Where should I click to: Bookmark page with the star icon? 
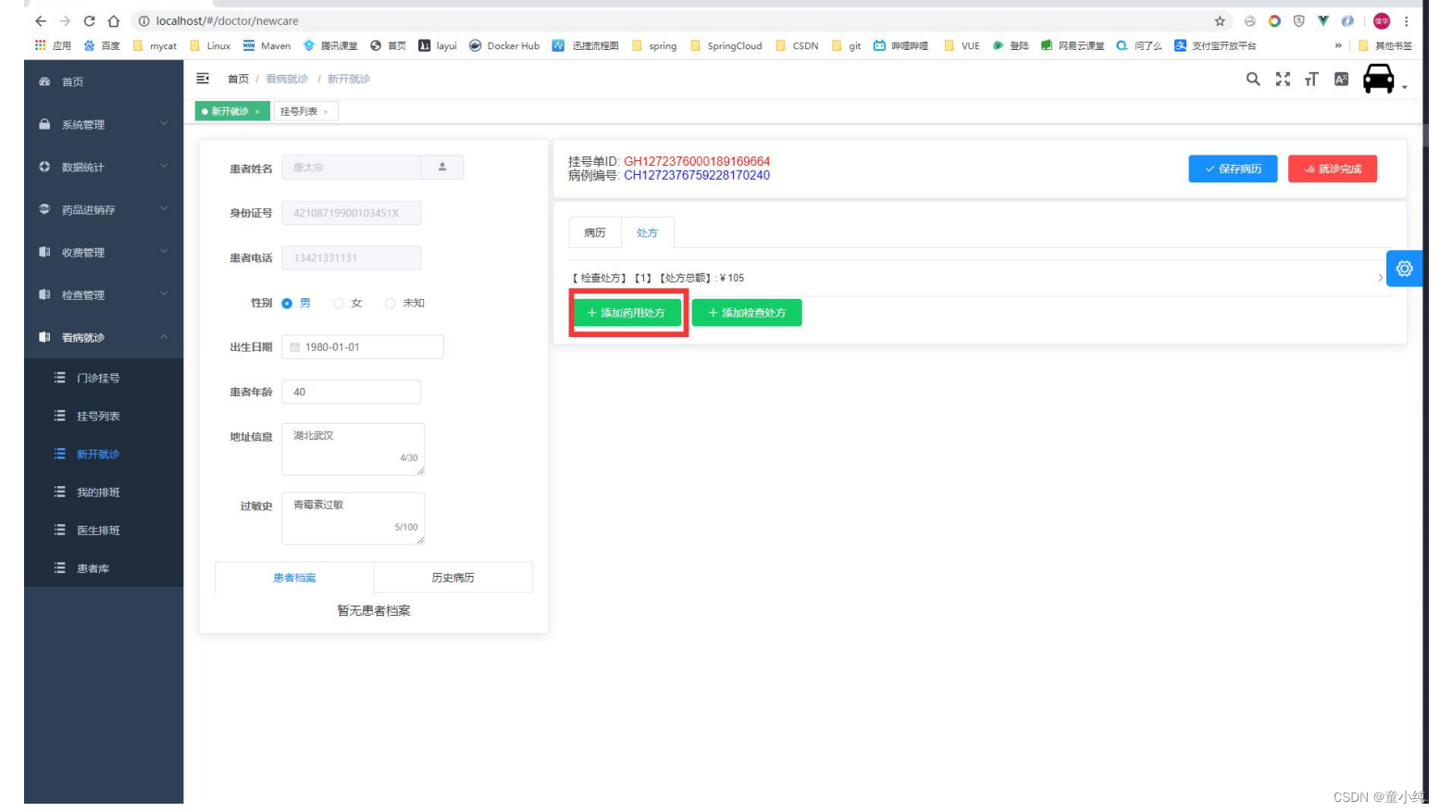pyautogui.click(x=1220, y=21)
